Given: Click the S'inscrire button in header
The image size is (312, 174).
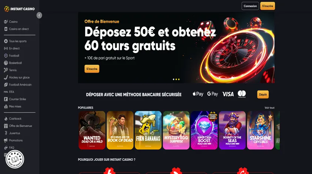Looking at the screenshot, I should click(x=268, y=6).
